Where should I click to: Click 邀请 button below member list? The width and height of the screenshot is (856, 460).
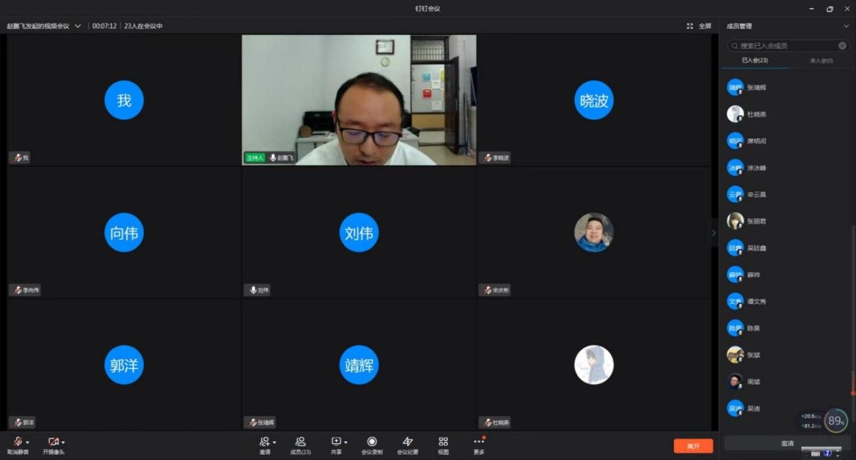[787, 443]
